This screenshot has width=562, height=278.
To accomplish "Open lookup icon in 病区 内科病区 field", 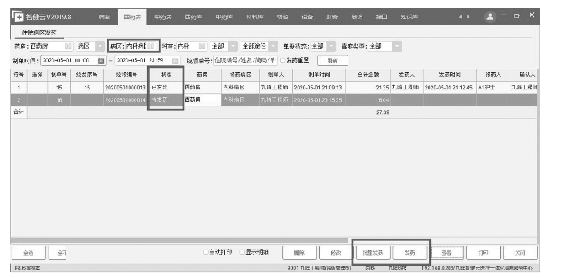I will tap(151, 46).
